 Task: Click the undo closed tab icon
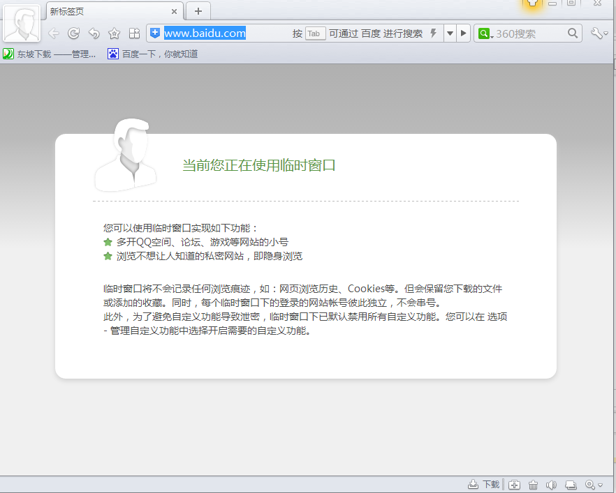point(94,33)
